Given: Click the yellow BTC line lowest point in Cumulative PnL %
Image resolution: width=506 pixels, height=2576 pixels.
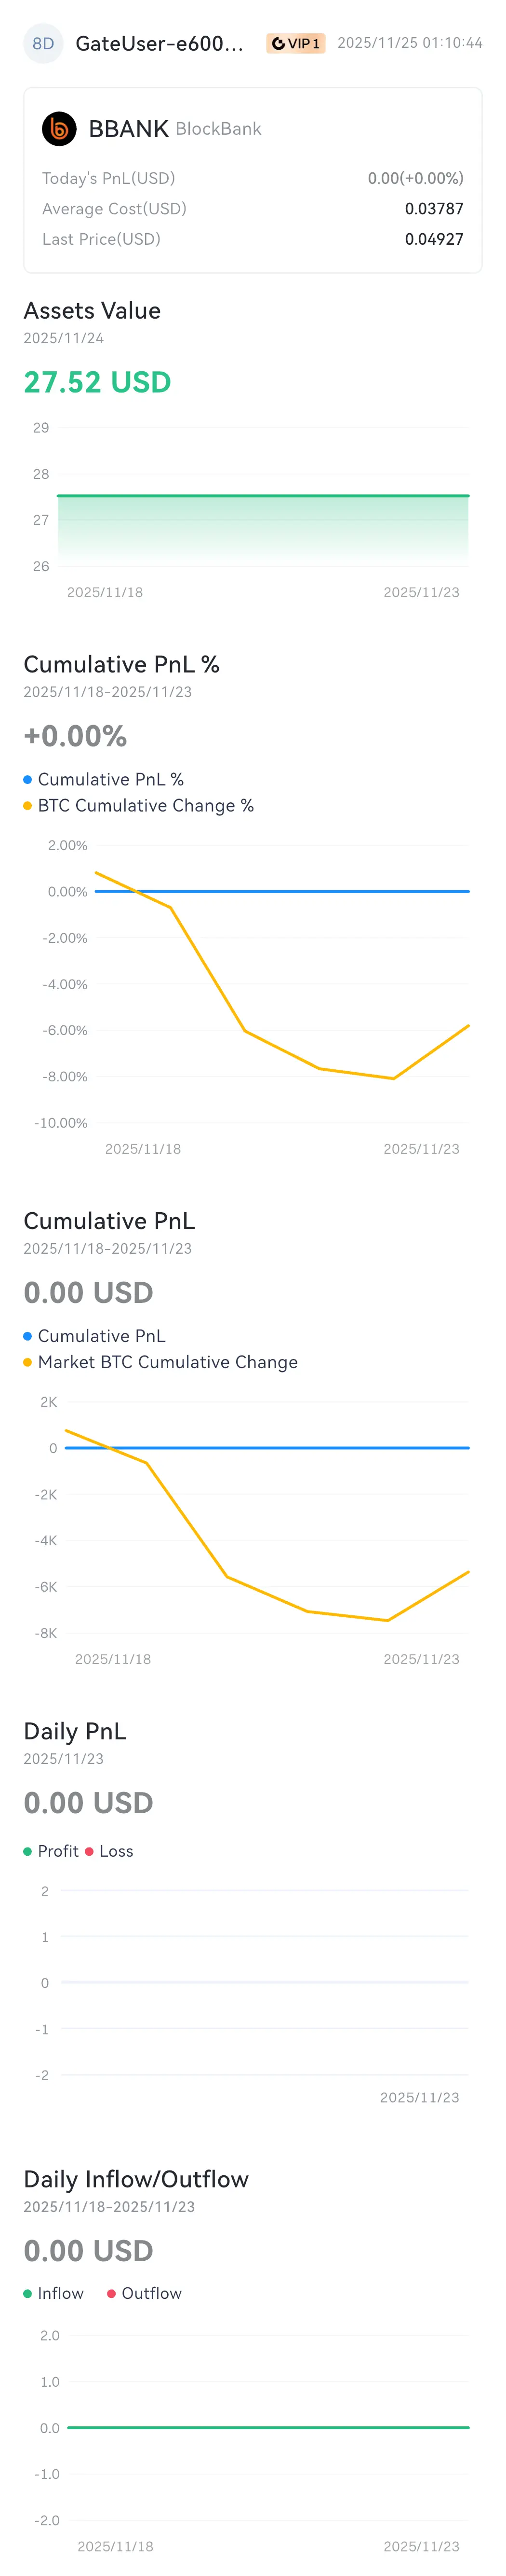Looking at the screenshot, I should pos(393,1078).
